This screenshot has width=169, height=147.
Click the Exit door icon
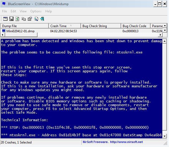point(42,19)
